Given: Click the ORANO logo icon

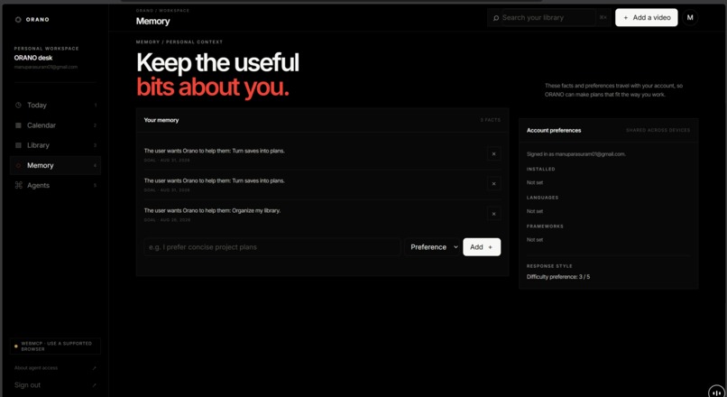Looking at the screenshot, I should coord(18,20).
